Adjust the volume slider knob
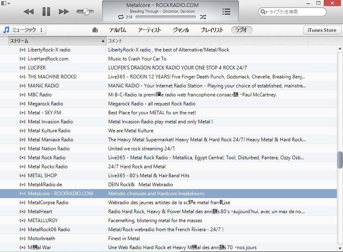Screen dimensions: 343x252 [x=86, y=11]
